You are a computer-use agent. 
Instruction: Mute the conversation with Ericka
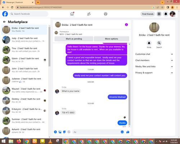(149, 43)
